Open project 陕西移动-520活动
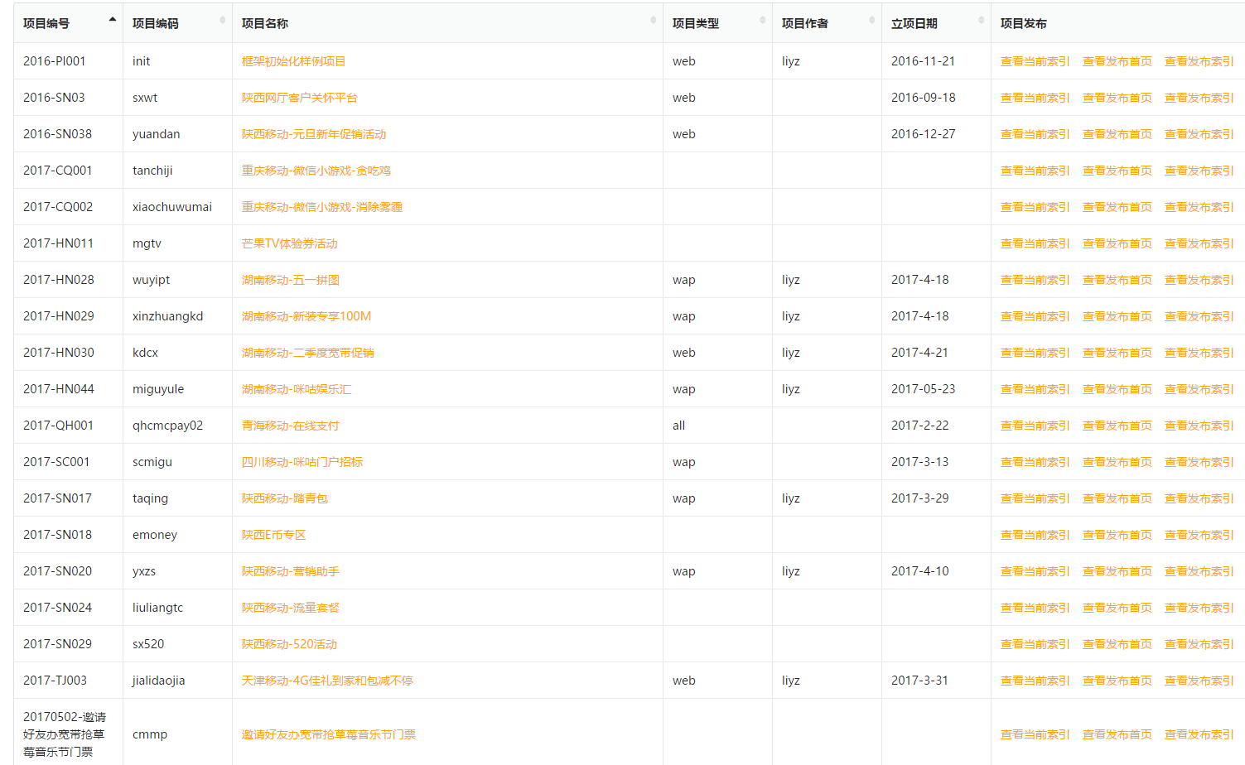The height and width of the screenshot is (765, 1245). [289, 644]
